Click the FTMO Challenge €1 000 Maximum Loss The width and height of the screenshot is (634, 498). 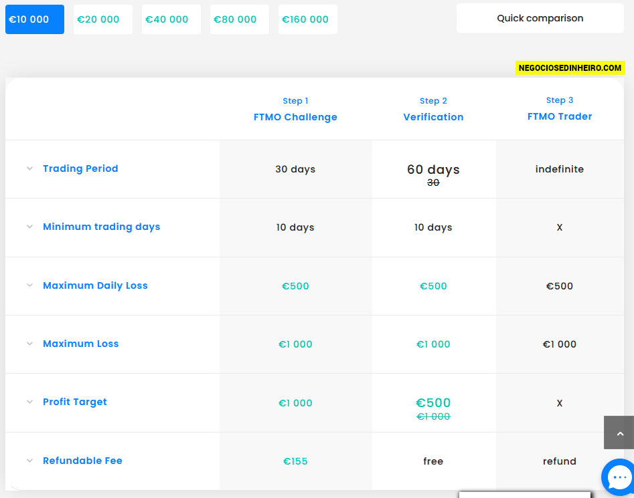(x=295, y=344)
